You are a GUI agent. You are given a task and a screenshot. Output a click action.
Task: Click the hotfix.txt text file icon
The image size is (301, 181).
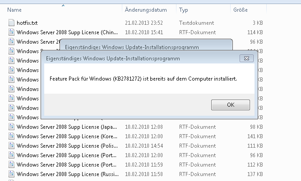(x=12, y=23)
